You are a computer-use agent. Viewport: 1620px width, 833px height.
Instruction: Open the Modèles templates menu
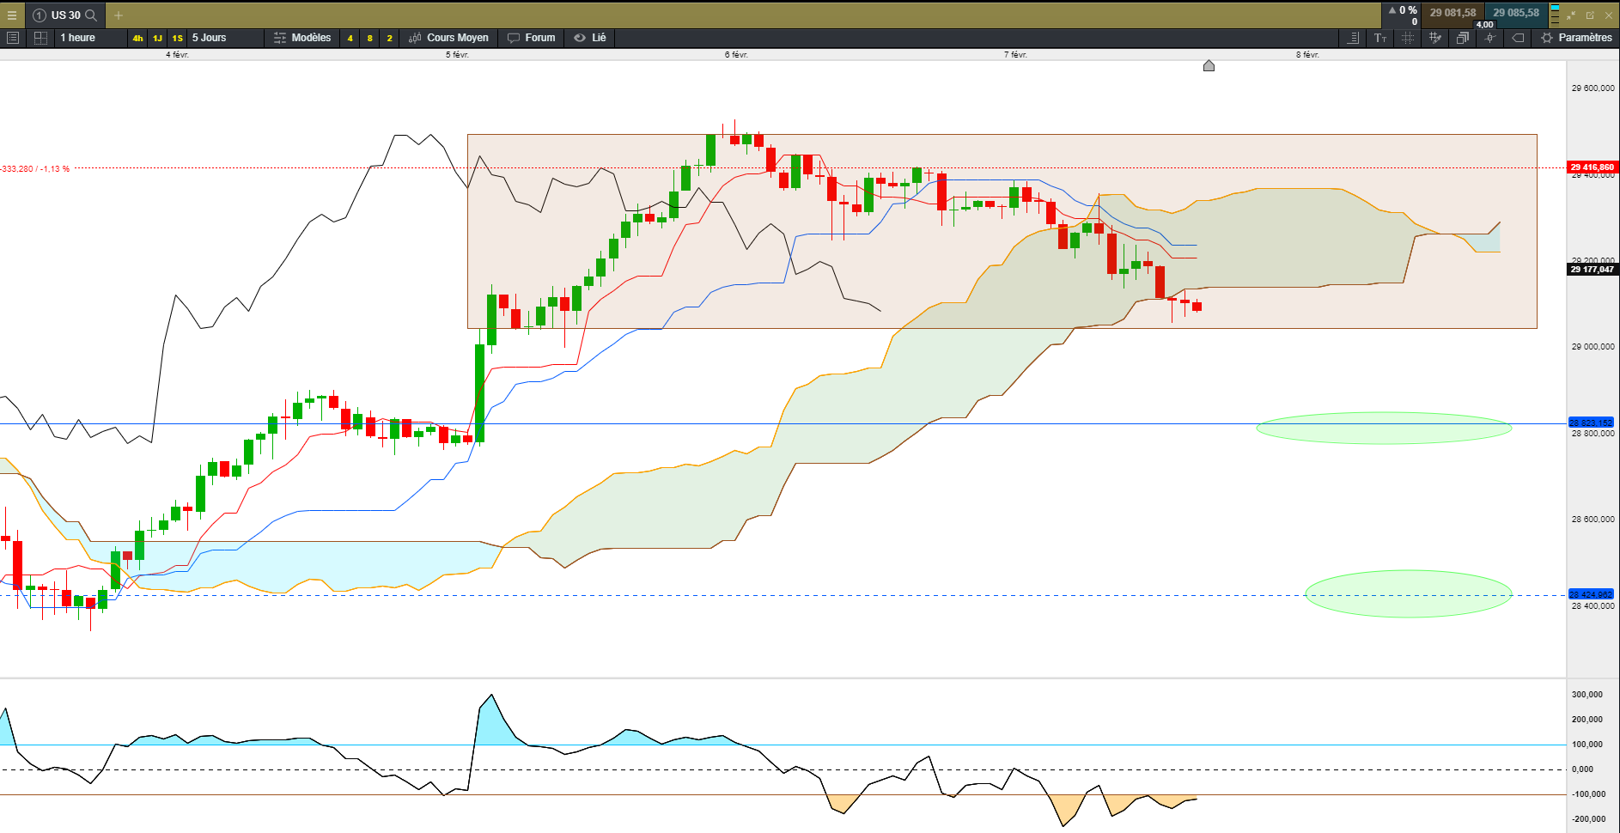point(302,38)
